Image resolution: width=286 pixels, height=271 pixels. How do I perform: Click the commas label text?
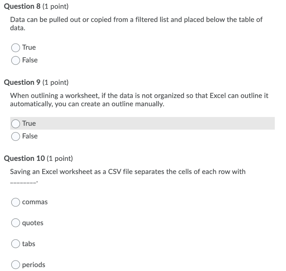35,202
